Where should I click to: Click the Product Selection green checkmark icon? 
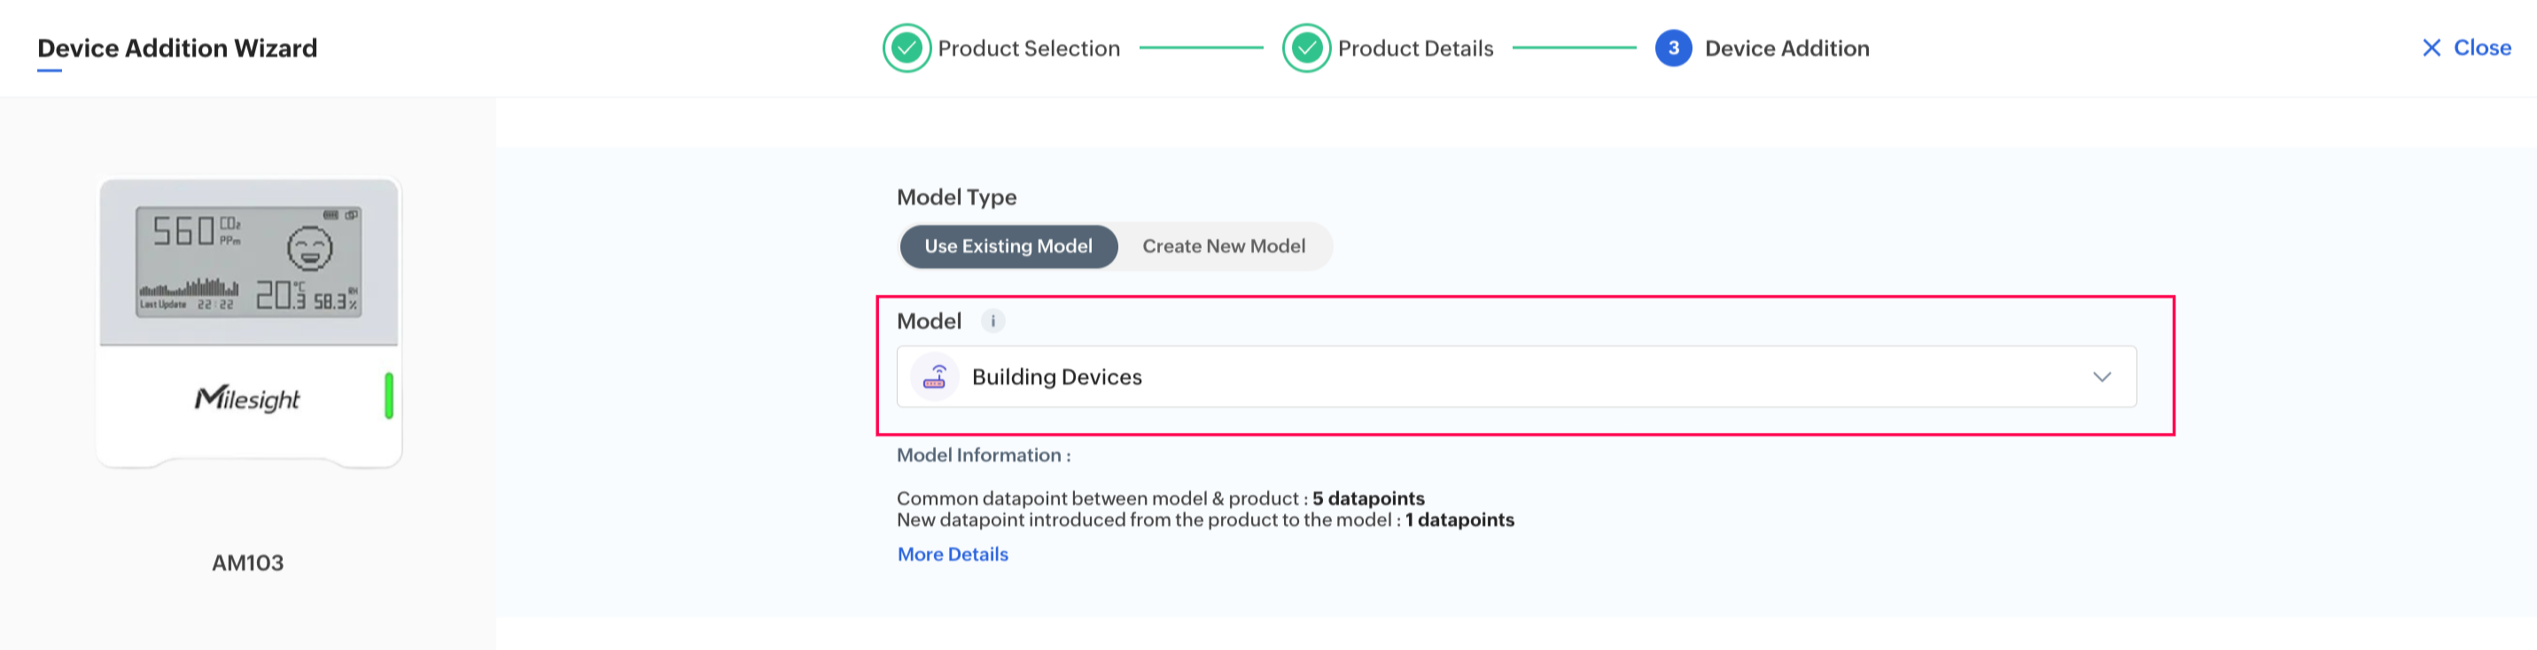906,48
